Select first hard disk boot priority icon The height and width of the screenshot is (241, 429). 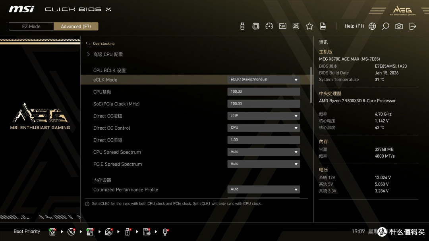(52, 232)
